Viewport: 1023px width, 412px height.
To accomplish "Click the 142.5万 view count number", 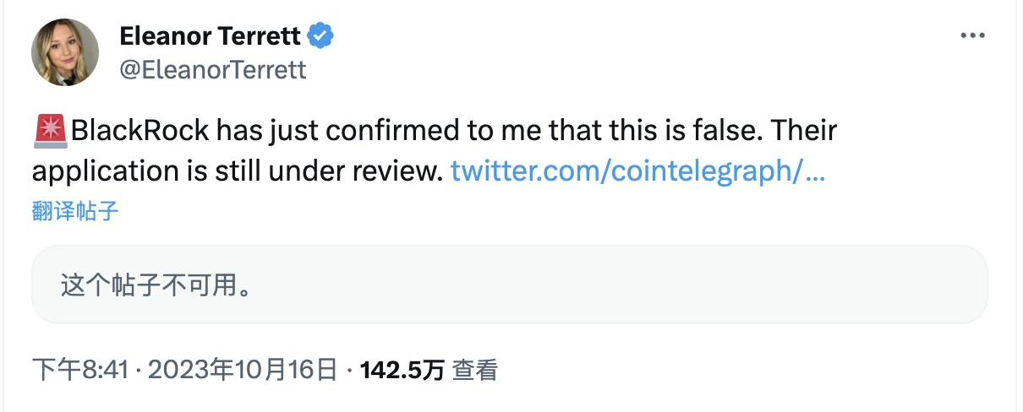I will (402, 370).
